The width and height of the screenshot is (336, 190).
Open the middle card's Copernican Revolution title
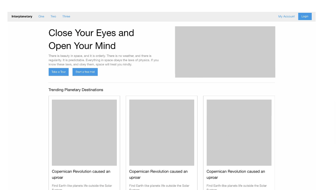pos(158,174)
